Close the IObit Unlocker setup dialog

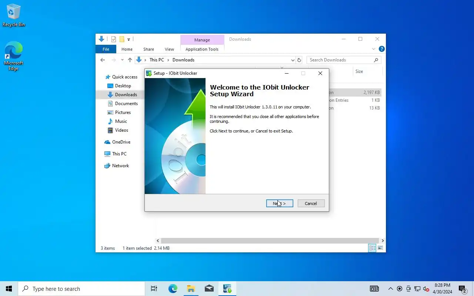pos(320,73)
